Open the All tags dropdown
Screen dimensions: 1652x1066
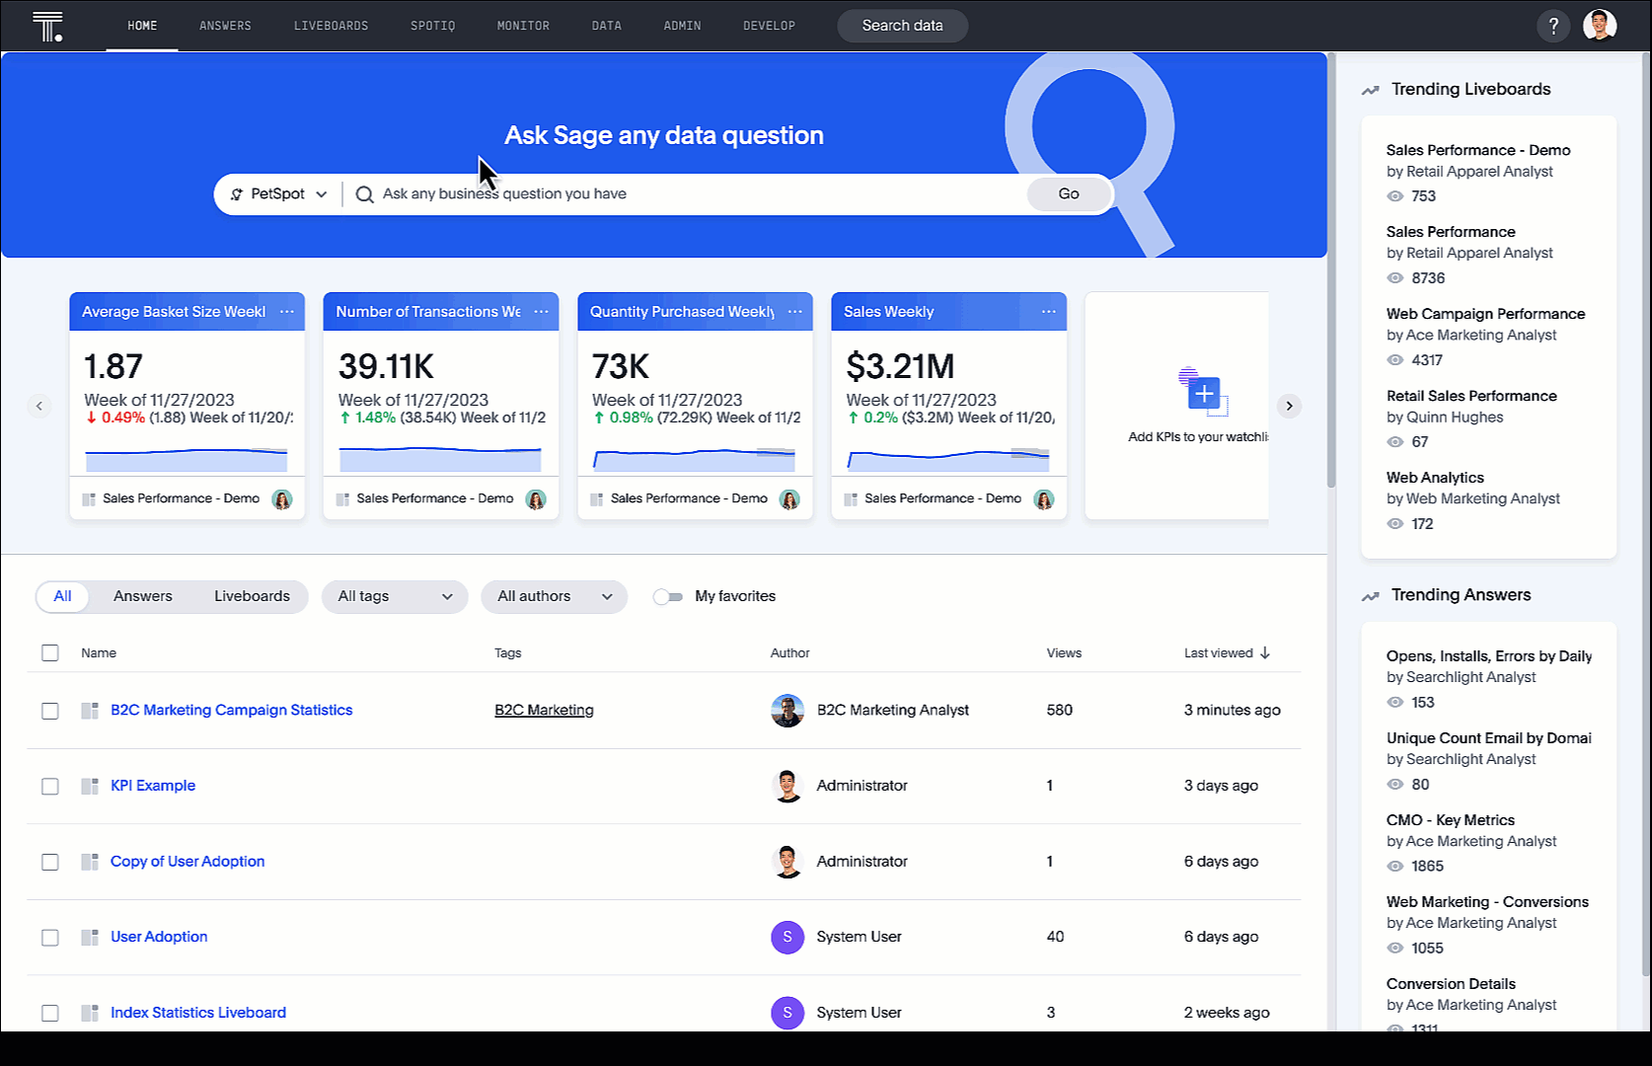click(x=395, y=596)
